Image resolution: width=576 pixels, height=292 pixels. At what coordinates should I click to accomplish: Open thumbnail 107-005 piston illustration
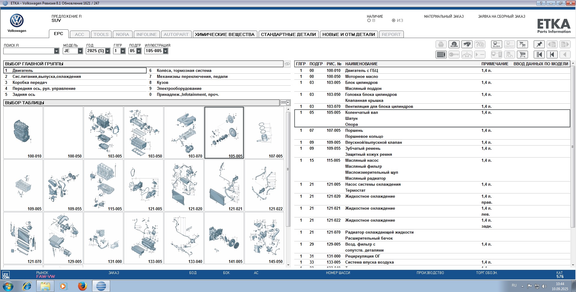tap(264, 133)
